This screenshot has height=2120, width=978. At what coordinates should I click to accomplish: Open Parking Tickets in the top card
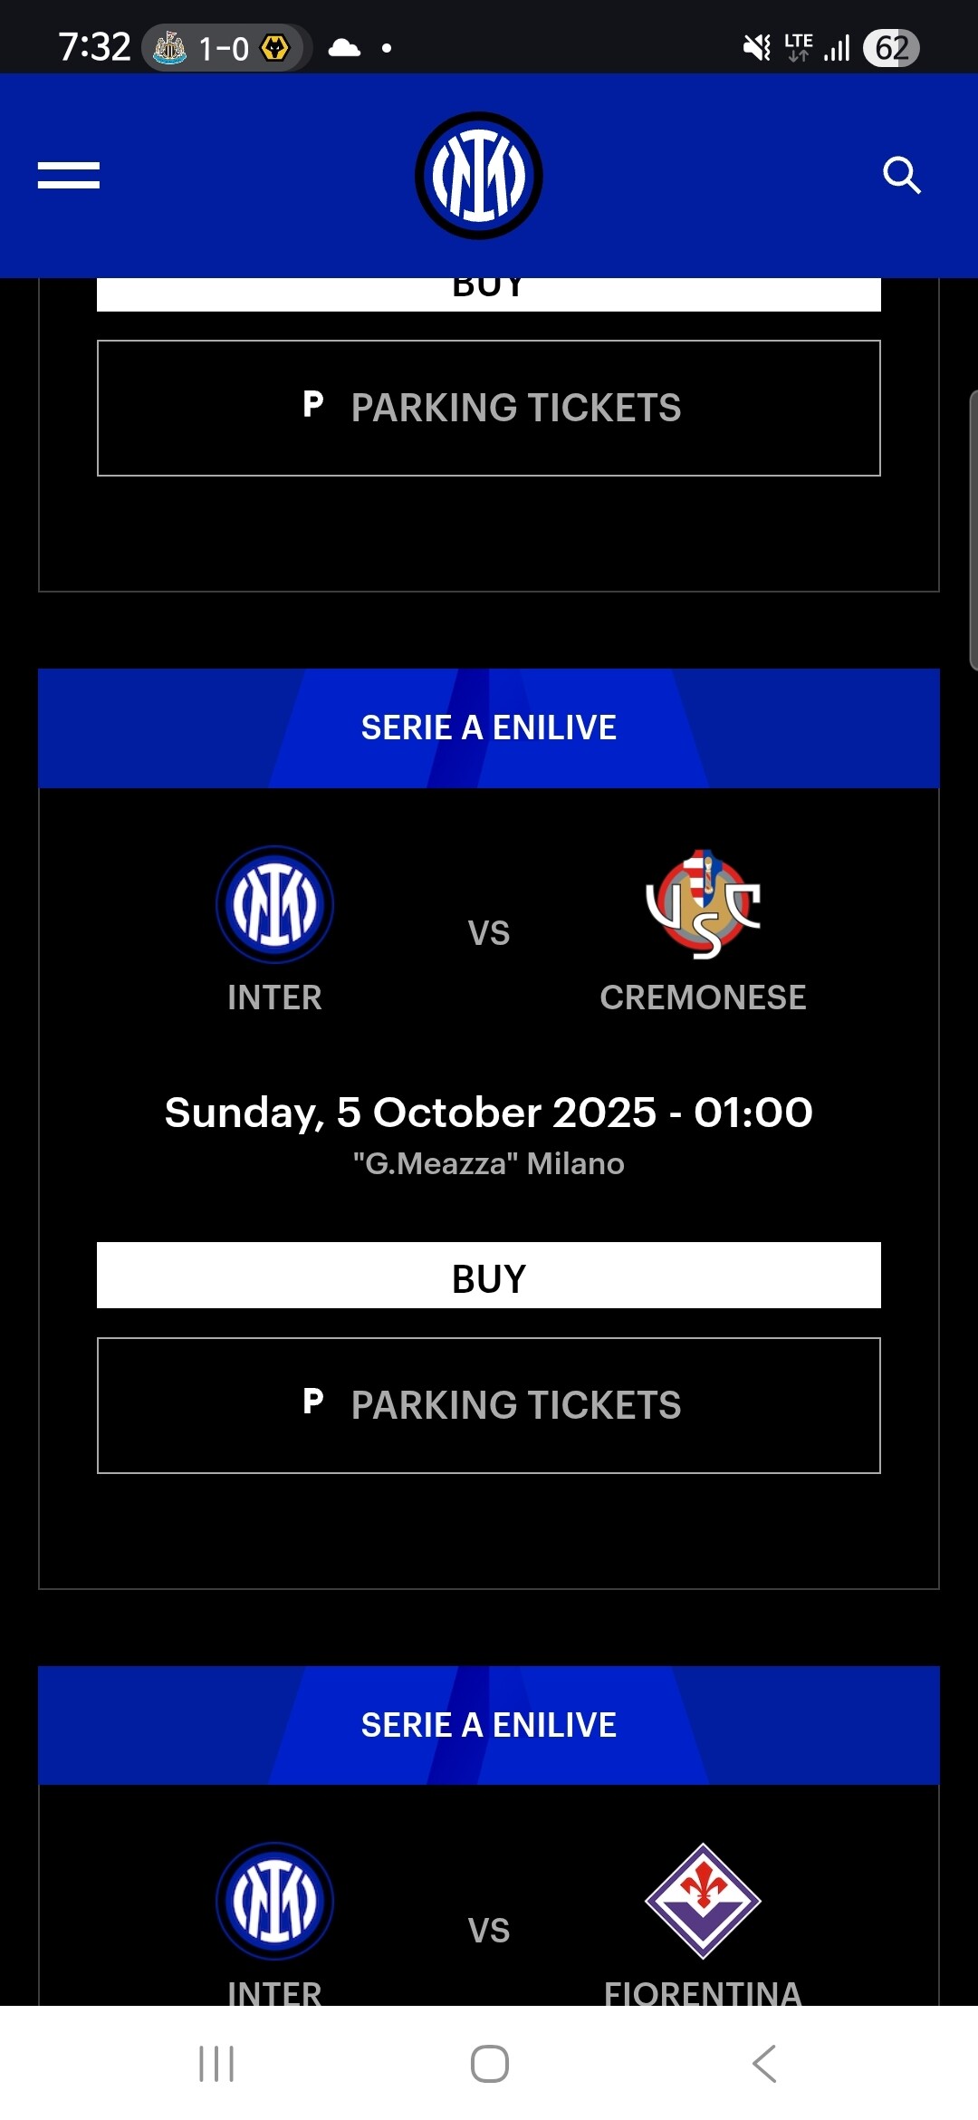489,408
